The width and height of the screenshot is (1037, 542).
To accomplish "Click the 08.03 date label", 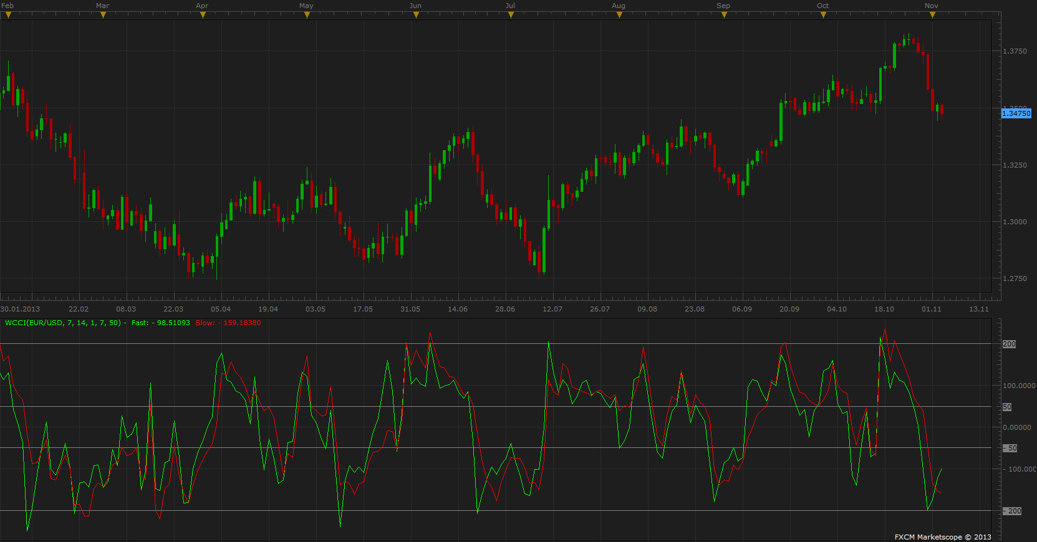I will 126,309.
